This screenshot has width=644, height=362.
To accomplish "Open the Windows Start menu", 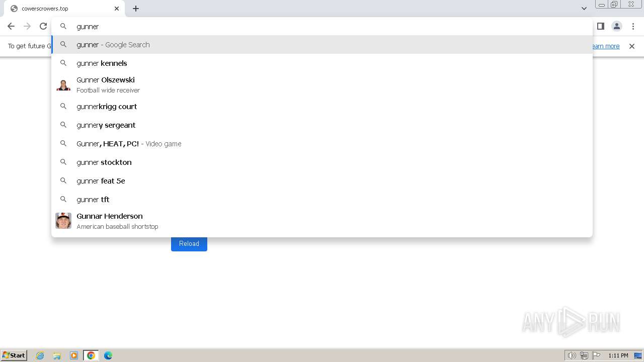I will (14, 355).
